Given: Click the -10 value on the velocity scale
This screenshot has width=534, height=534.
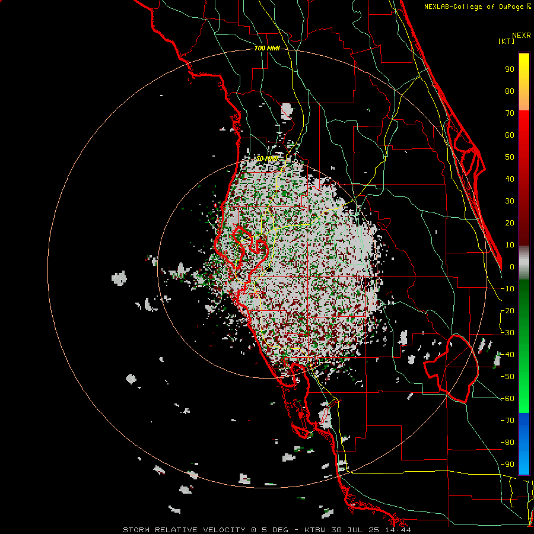Looking at the screenshot, I should (x=507, y=289).
